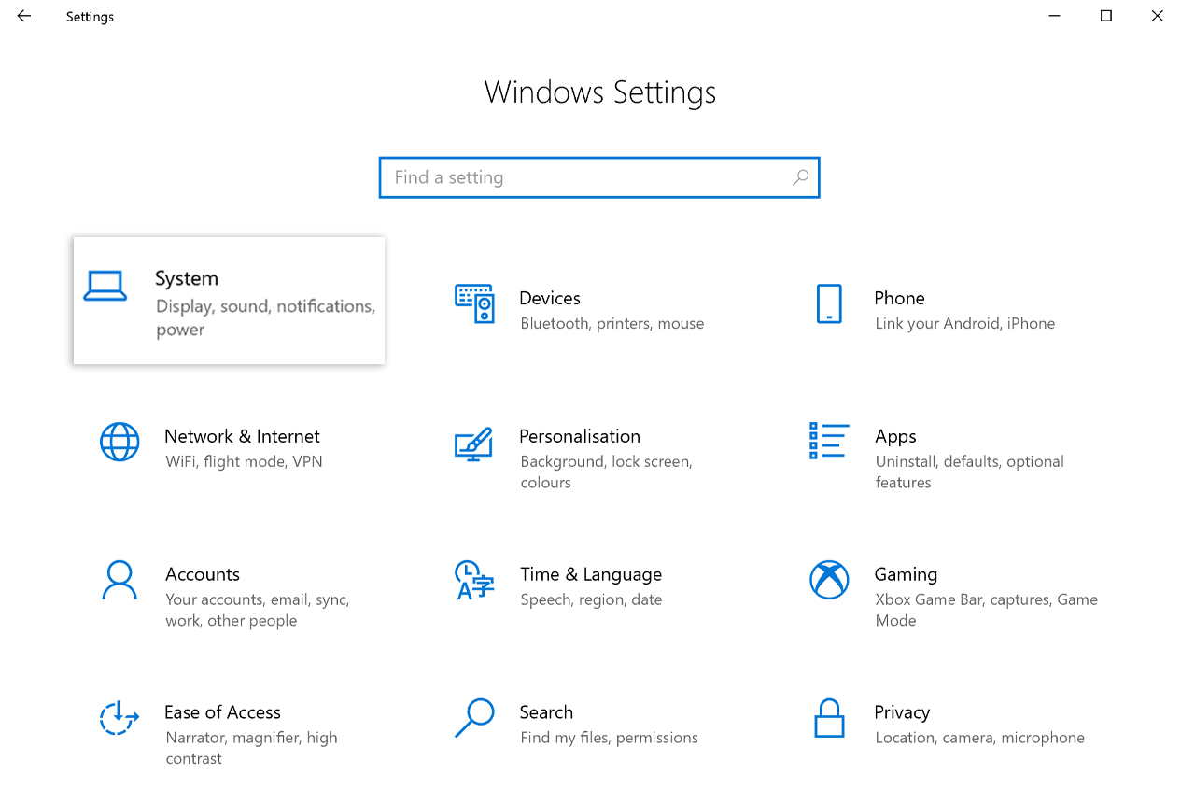Select the Accounts person icon

coord(119,580)
